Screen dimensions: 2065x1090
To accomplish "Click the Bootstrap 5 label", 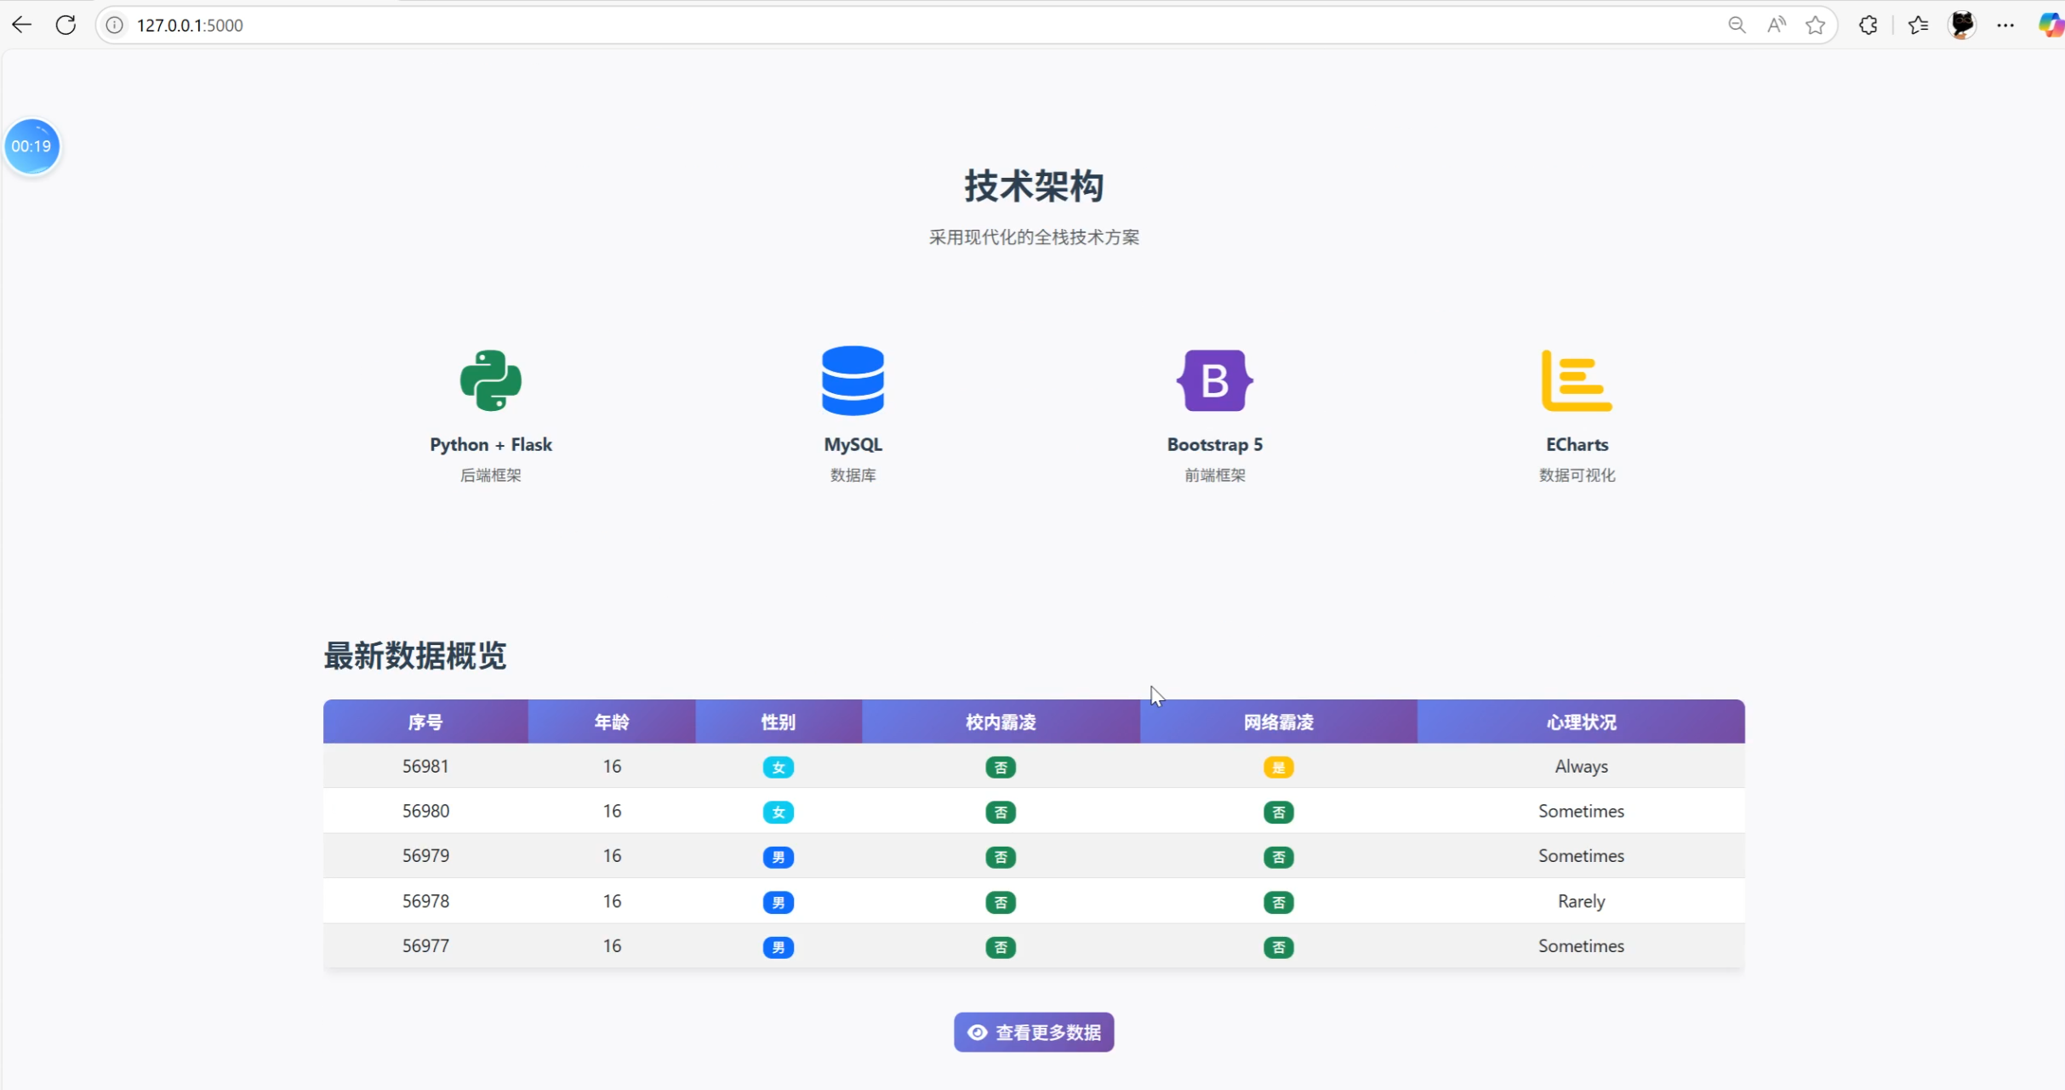I will (1214, 444).
